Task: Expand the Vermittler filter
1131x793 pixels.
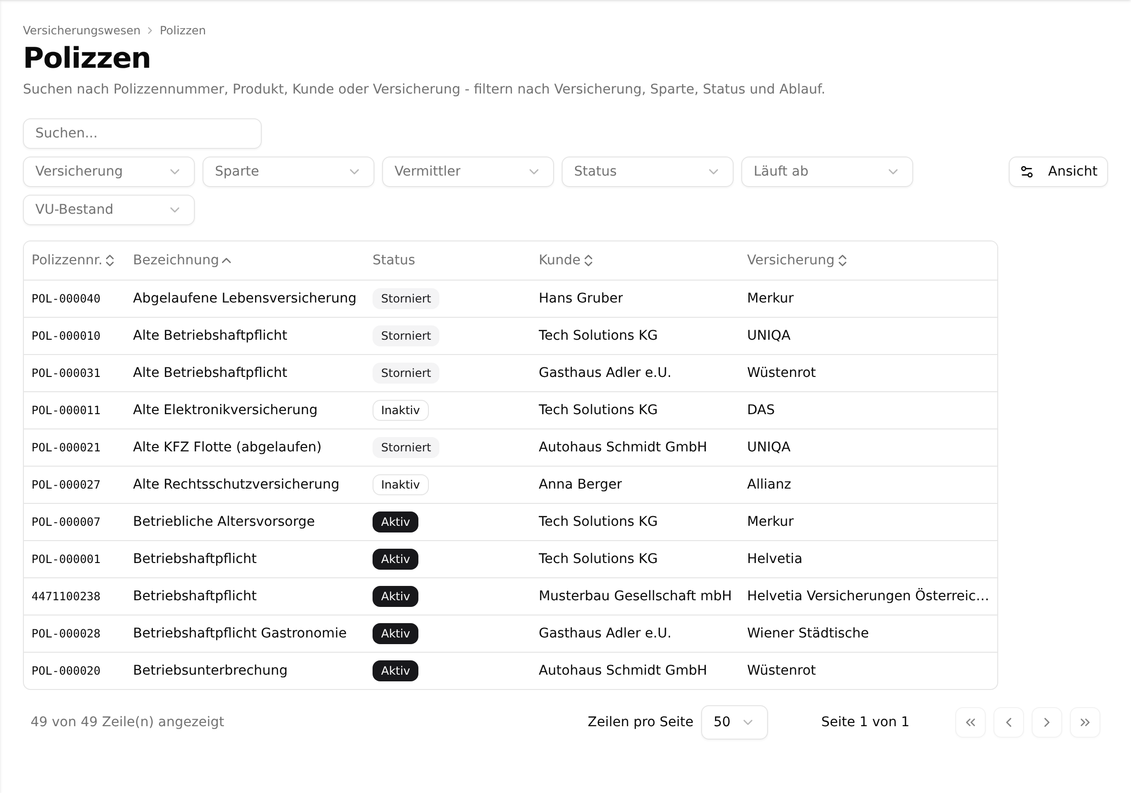Action: pos(468,171)
